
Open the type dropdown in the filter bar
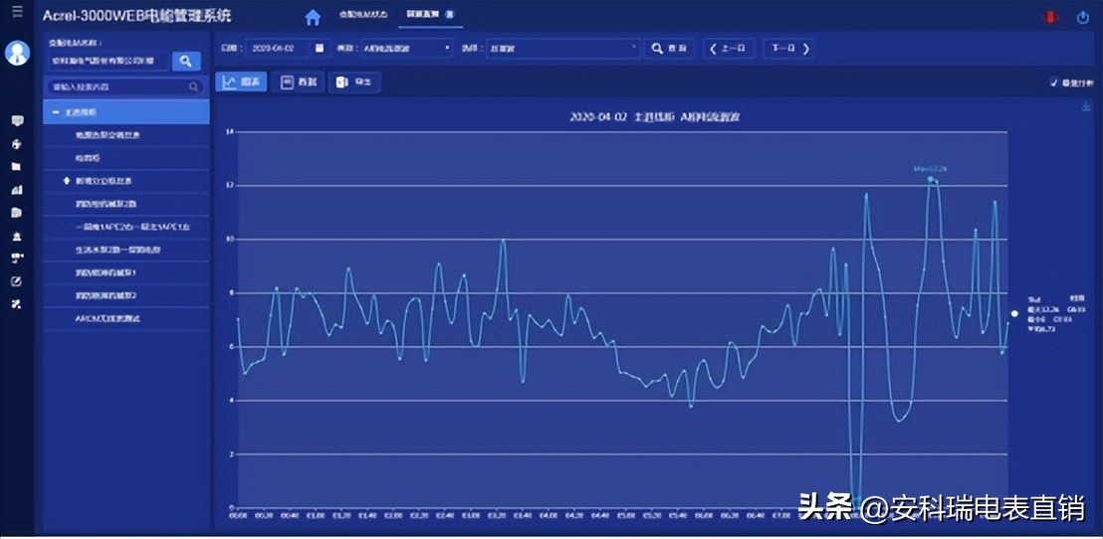[x=407, y=48]
